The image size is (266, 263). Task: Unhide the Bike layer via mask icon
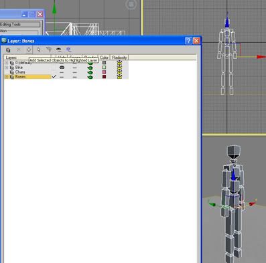(62, 68)
